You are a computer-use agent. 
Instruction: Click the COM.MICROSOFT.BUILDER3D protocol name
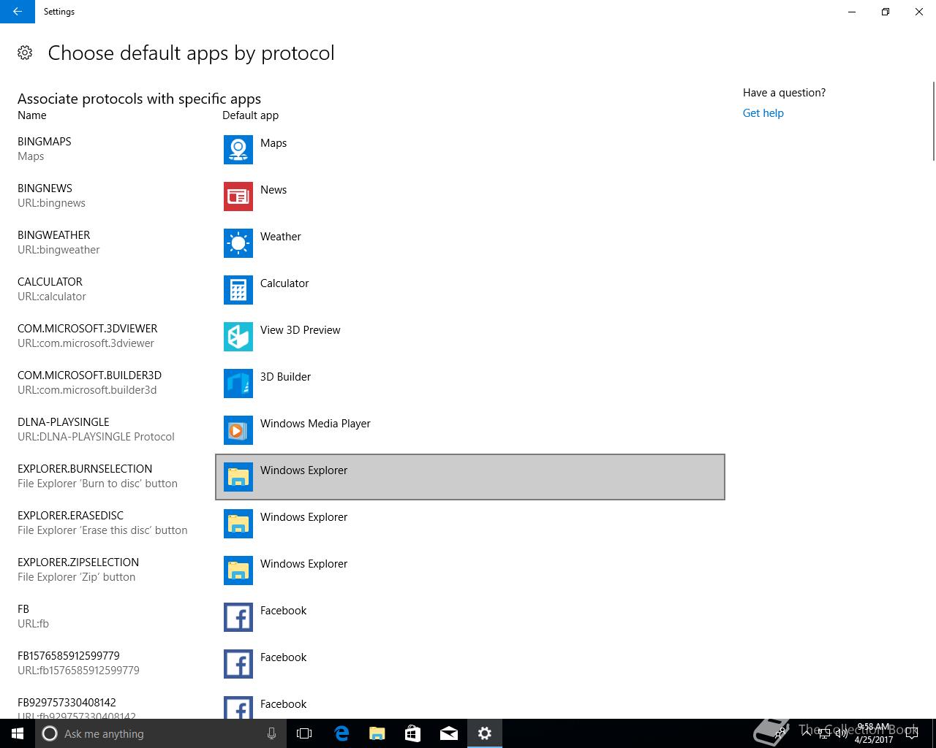tap(90, 375)
